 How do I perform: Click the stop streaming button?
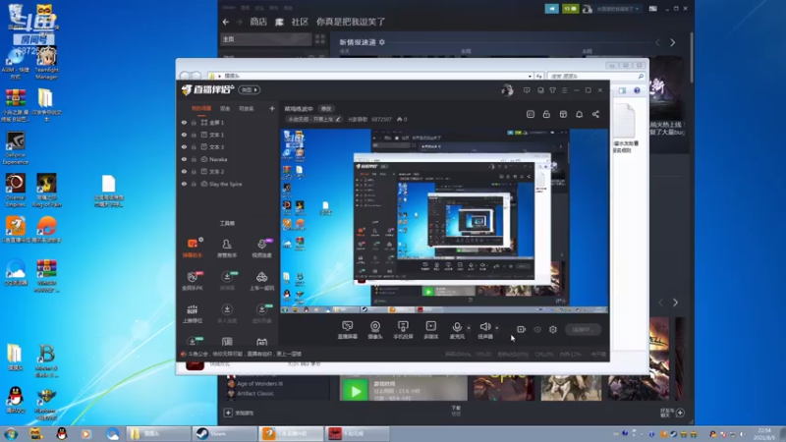pyautogui.click(x=583, y=329)
